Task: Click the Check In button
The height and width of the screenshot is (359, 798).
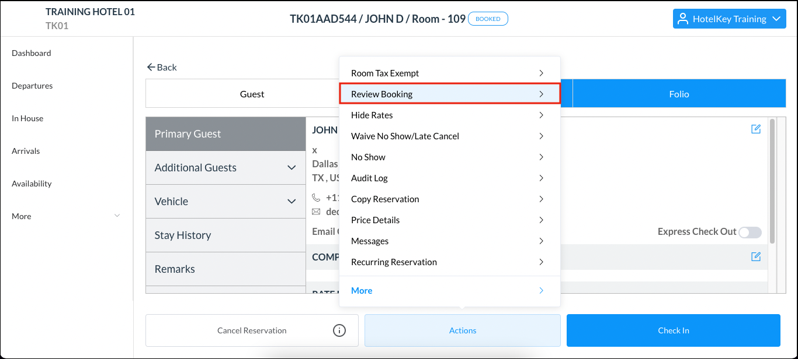Action: [x=673, y=330]
